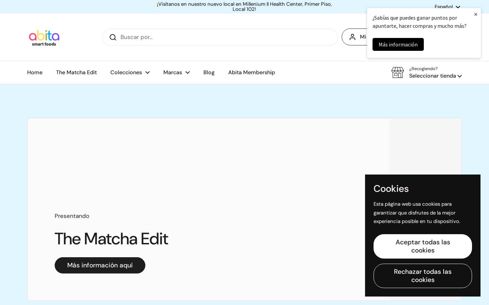Click the store pickup icon
Screen dimensions: 489x305
398,73
